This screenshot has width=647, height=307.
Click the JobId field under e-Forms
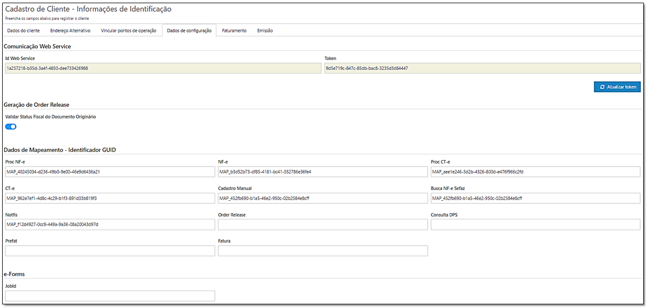(x=110, y=296)
